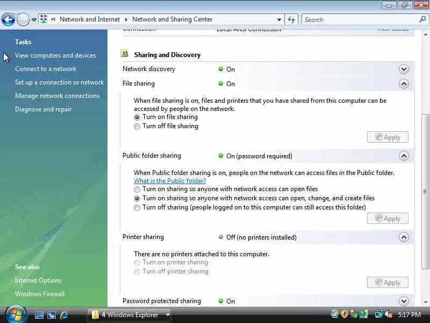430x323 pixels.
Task: Click Public folder sharing green status indicator
Action: (x=221, y=156)
